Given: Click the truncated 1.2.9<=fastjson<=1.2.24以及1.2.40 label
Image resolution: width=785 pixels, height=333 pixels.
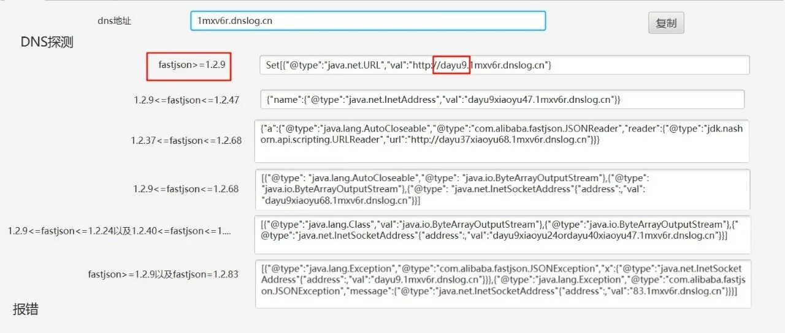Looking at the screenshot, I should [x=120, y=231].
